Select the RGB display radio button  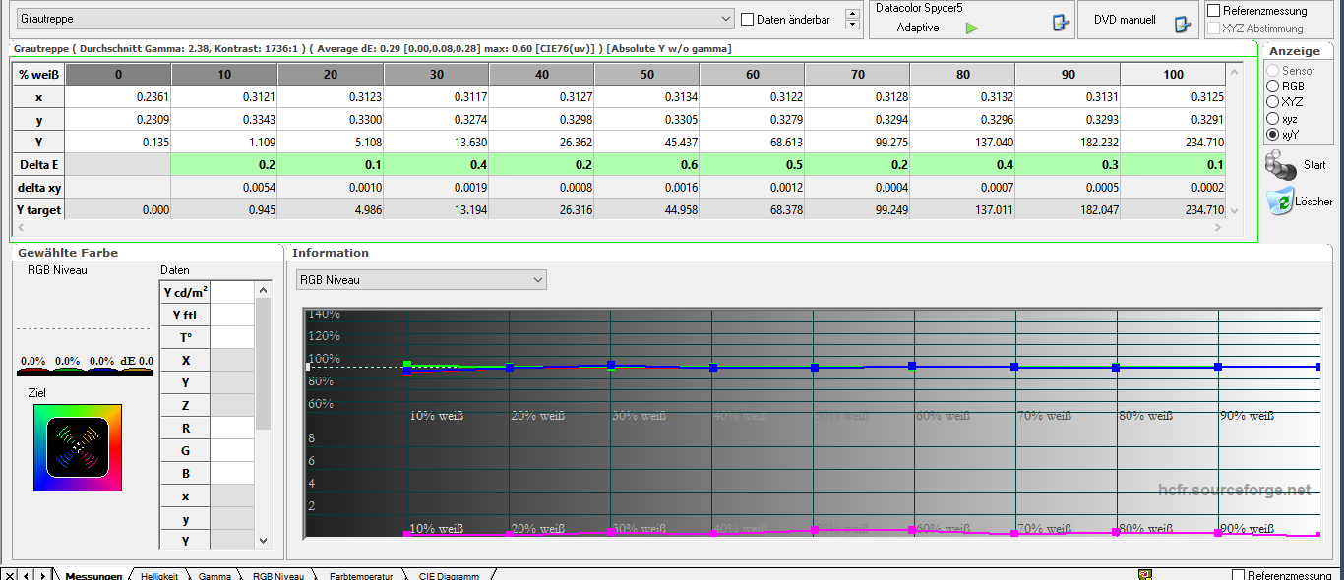pyautogui.click(x=1273, y=87)
